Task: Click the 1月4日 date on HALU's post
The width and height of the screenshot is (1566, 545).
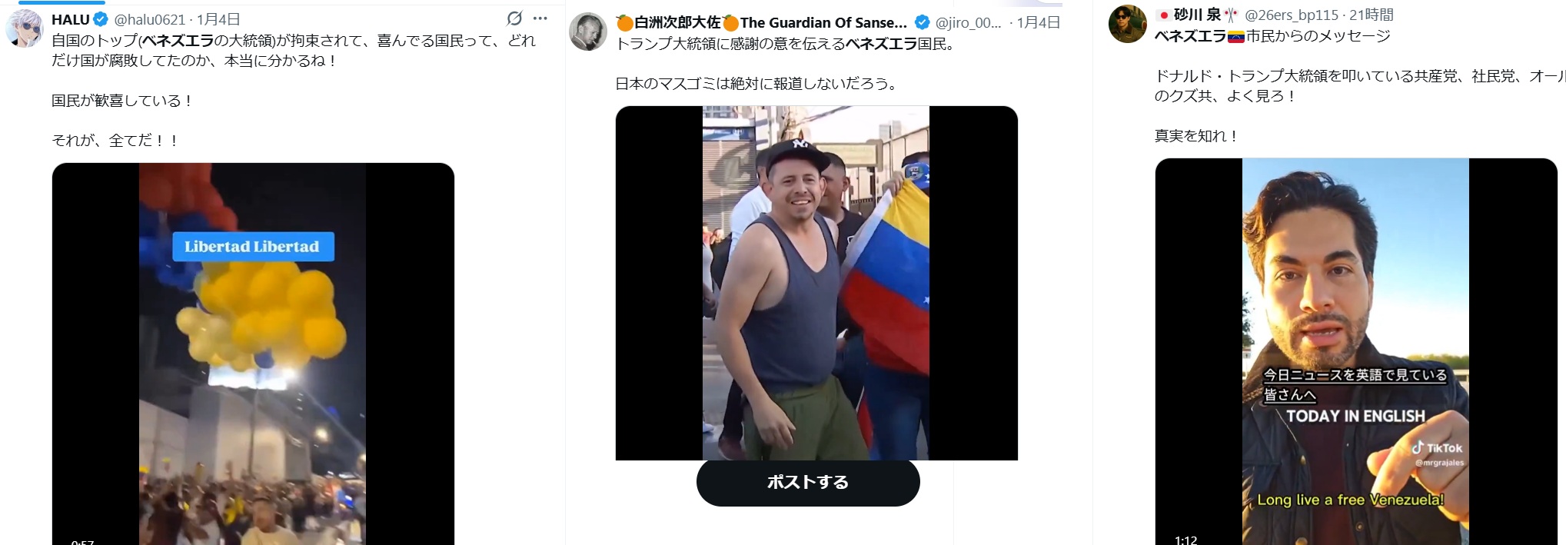Action: 218,19
